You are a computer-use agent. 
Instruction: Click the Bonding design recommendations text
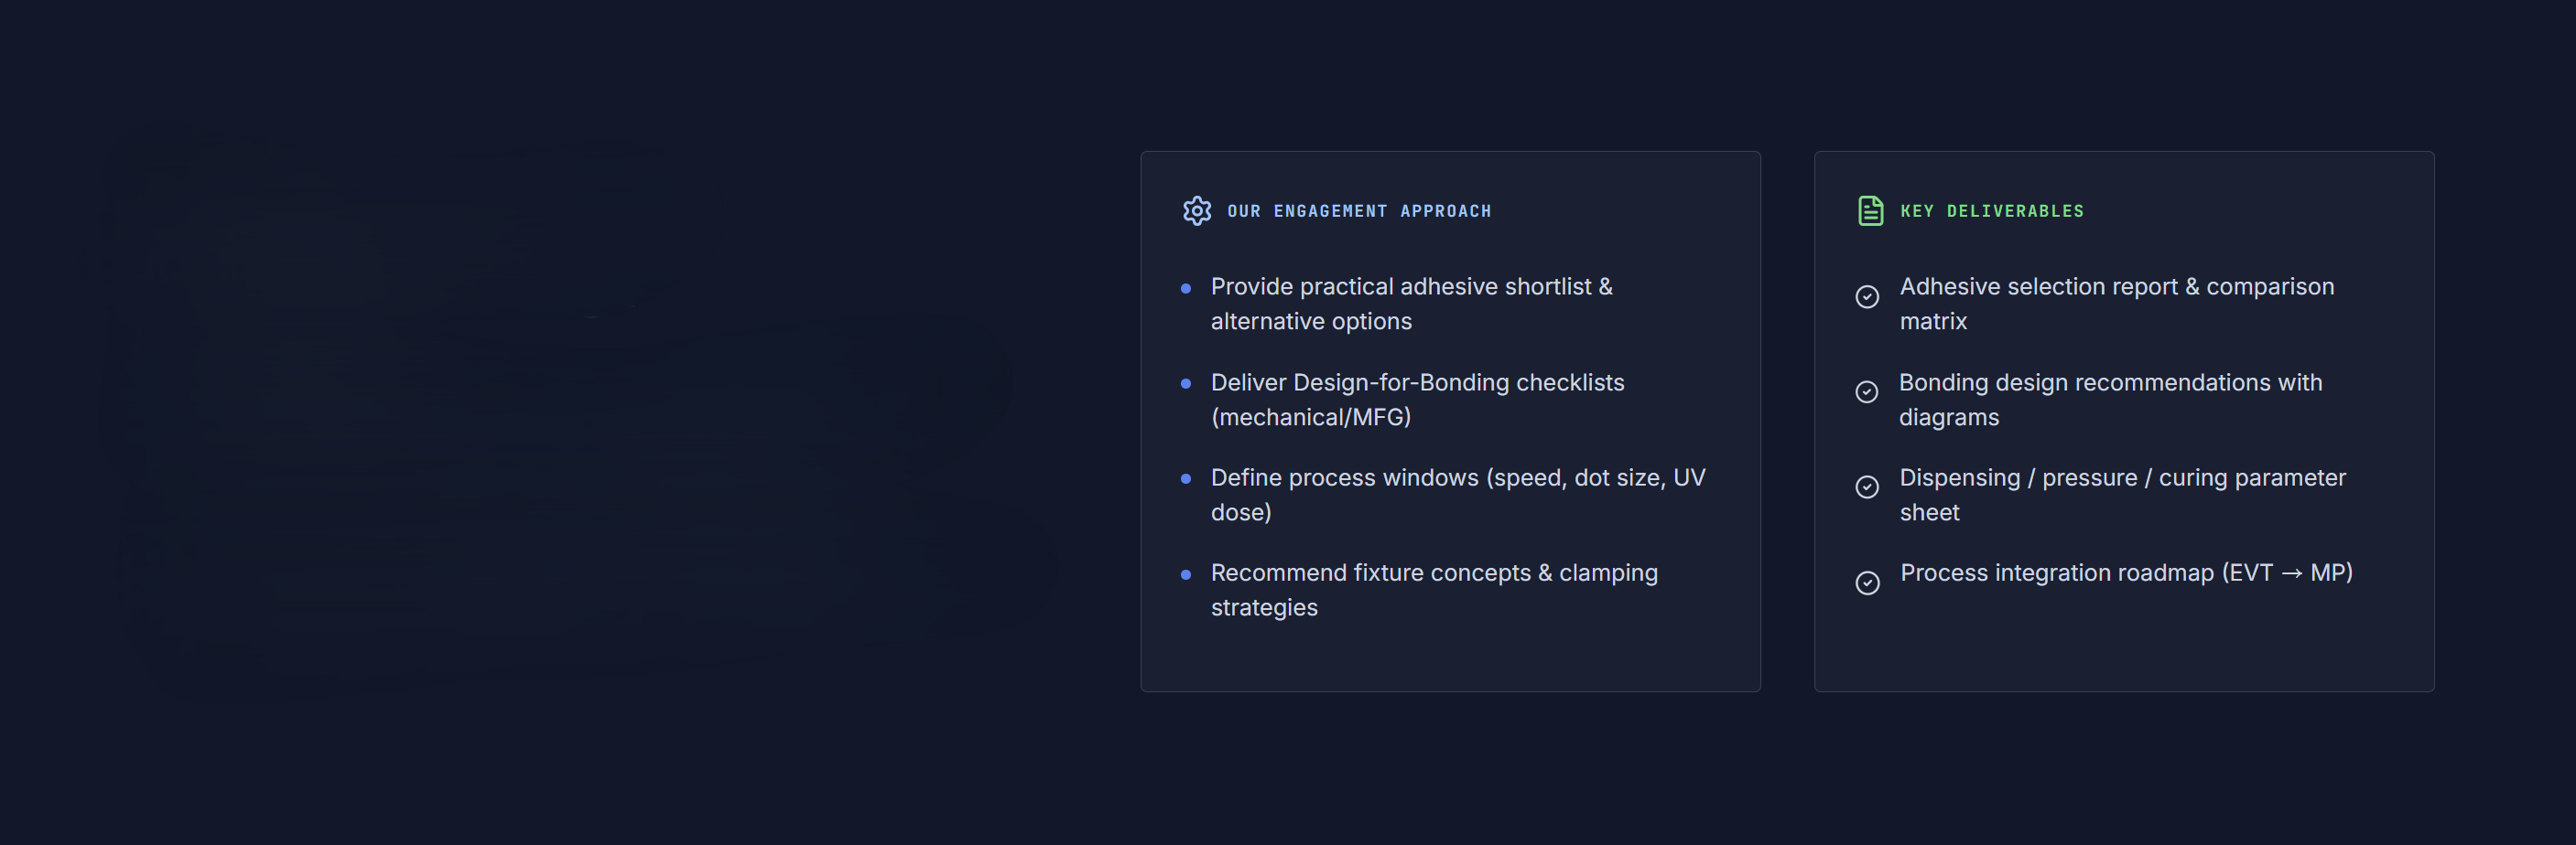pos(2110,400)
